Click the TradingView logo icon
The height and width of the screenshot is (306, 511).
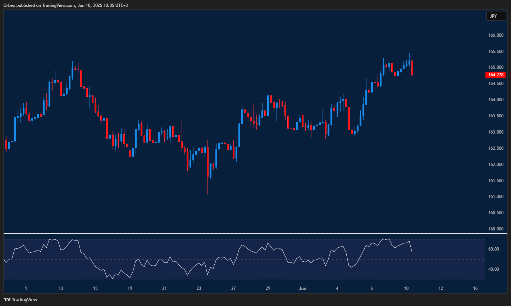click(7, 300)
